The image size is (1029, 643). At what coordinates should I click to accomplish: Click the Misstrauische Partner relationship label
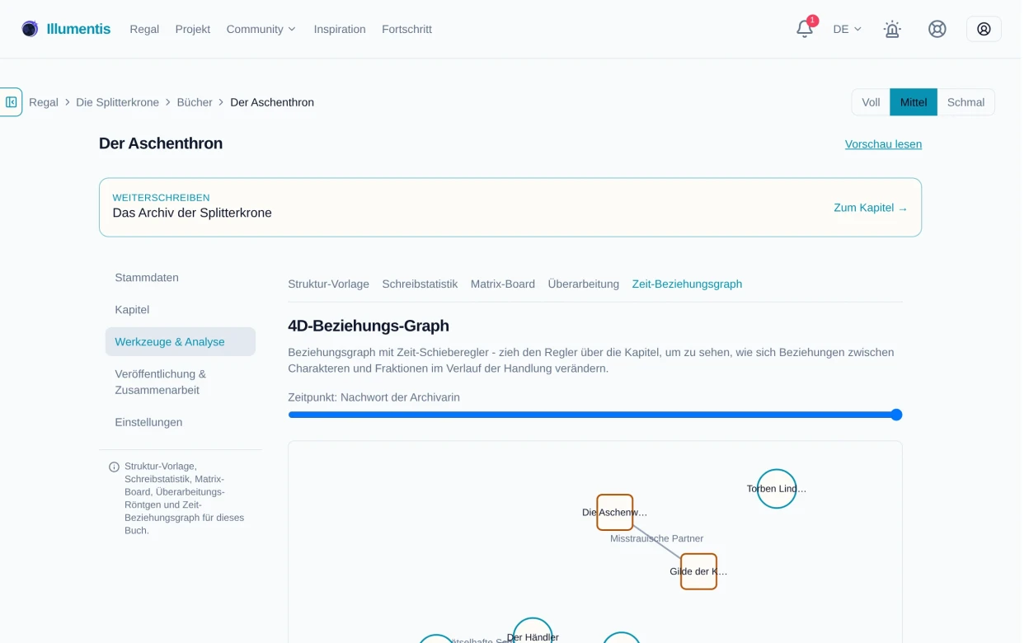click(x=657, y=538)
